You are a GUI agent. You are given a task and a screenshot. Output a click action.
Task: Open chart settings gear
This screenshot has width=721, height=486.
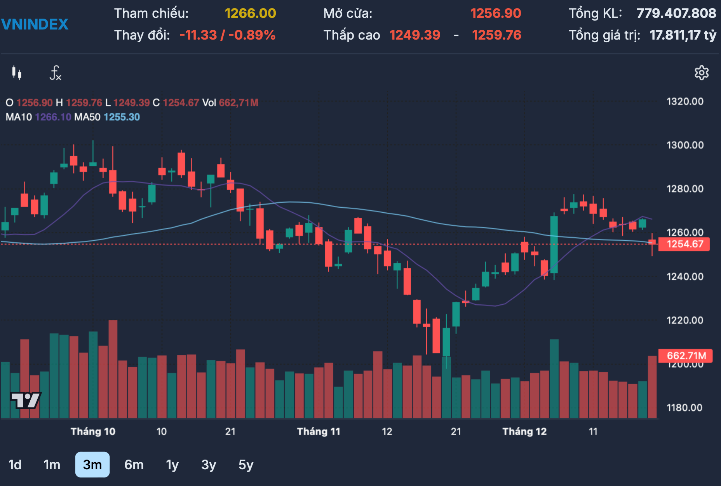pyautogui.click(x=702, y=73)
